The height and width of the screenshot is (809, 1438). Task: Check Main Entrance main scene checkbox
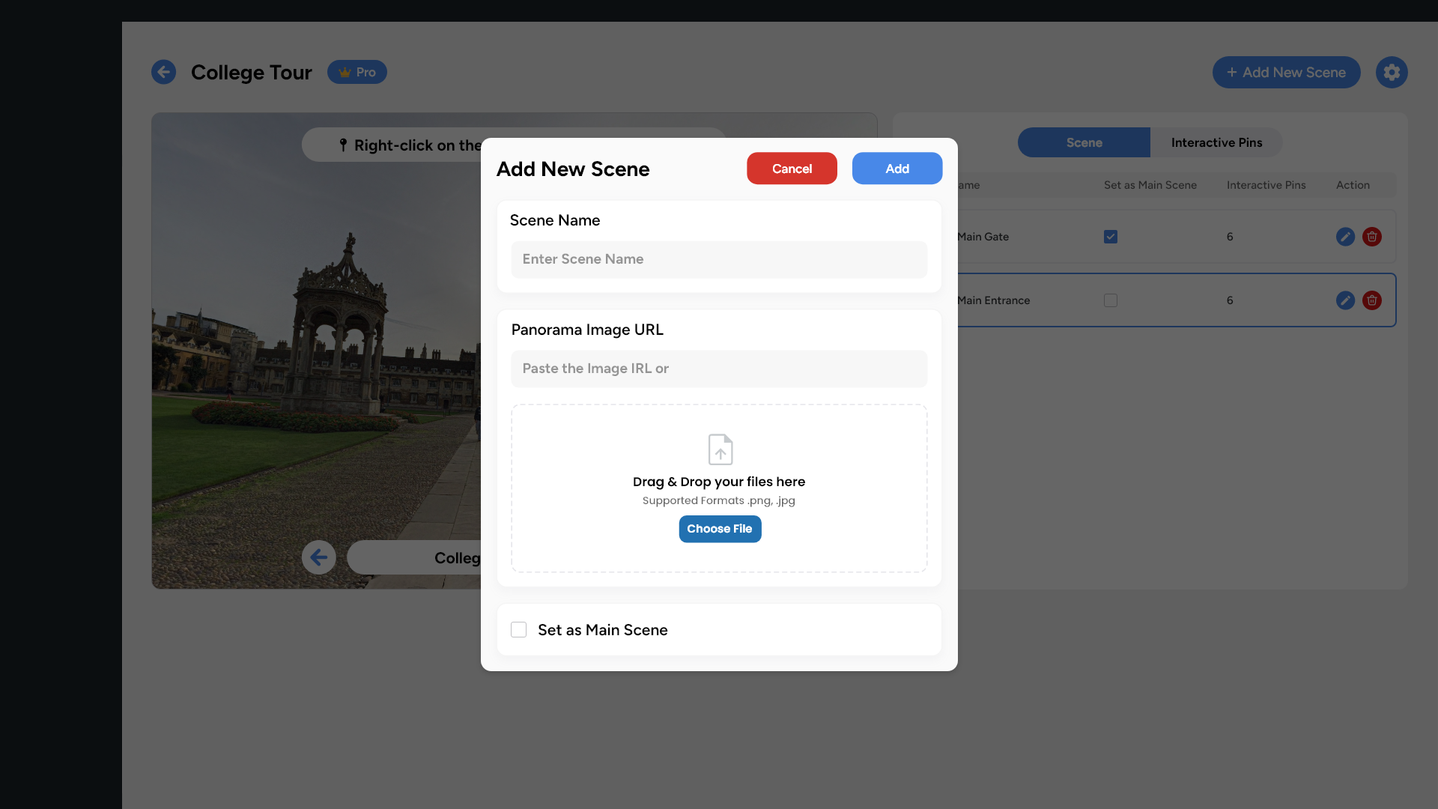[x=1111, y=300]
